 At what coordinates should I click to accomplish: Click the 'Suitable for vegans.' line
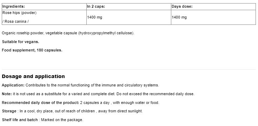[x=21, y=42]
